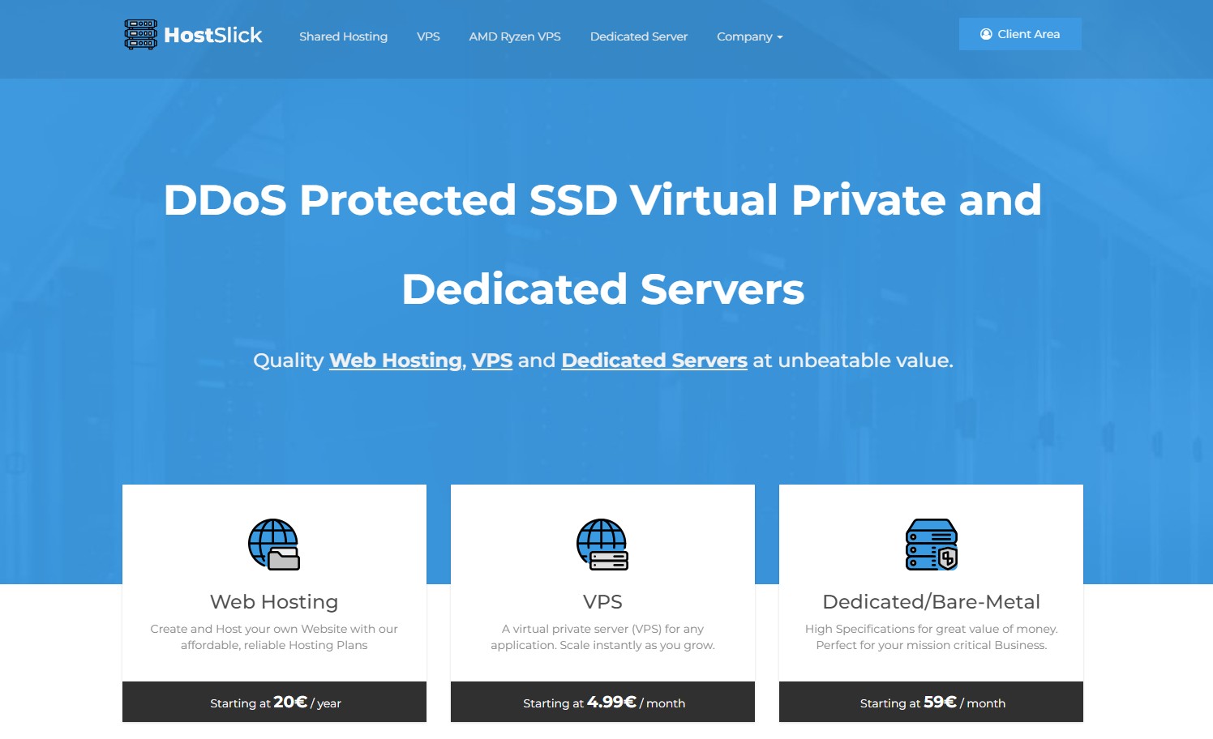Click the VPS globe server icon
Screen dimensions: 1213x739
pos(602,545)
